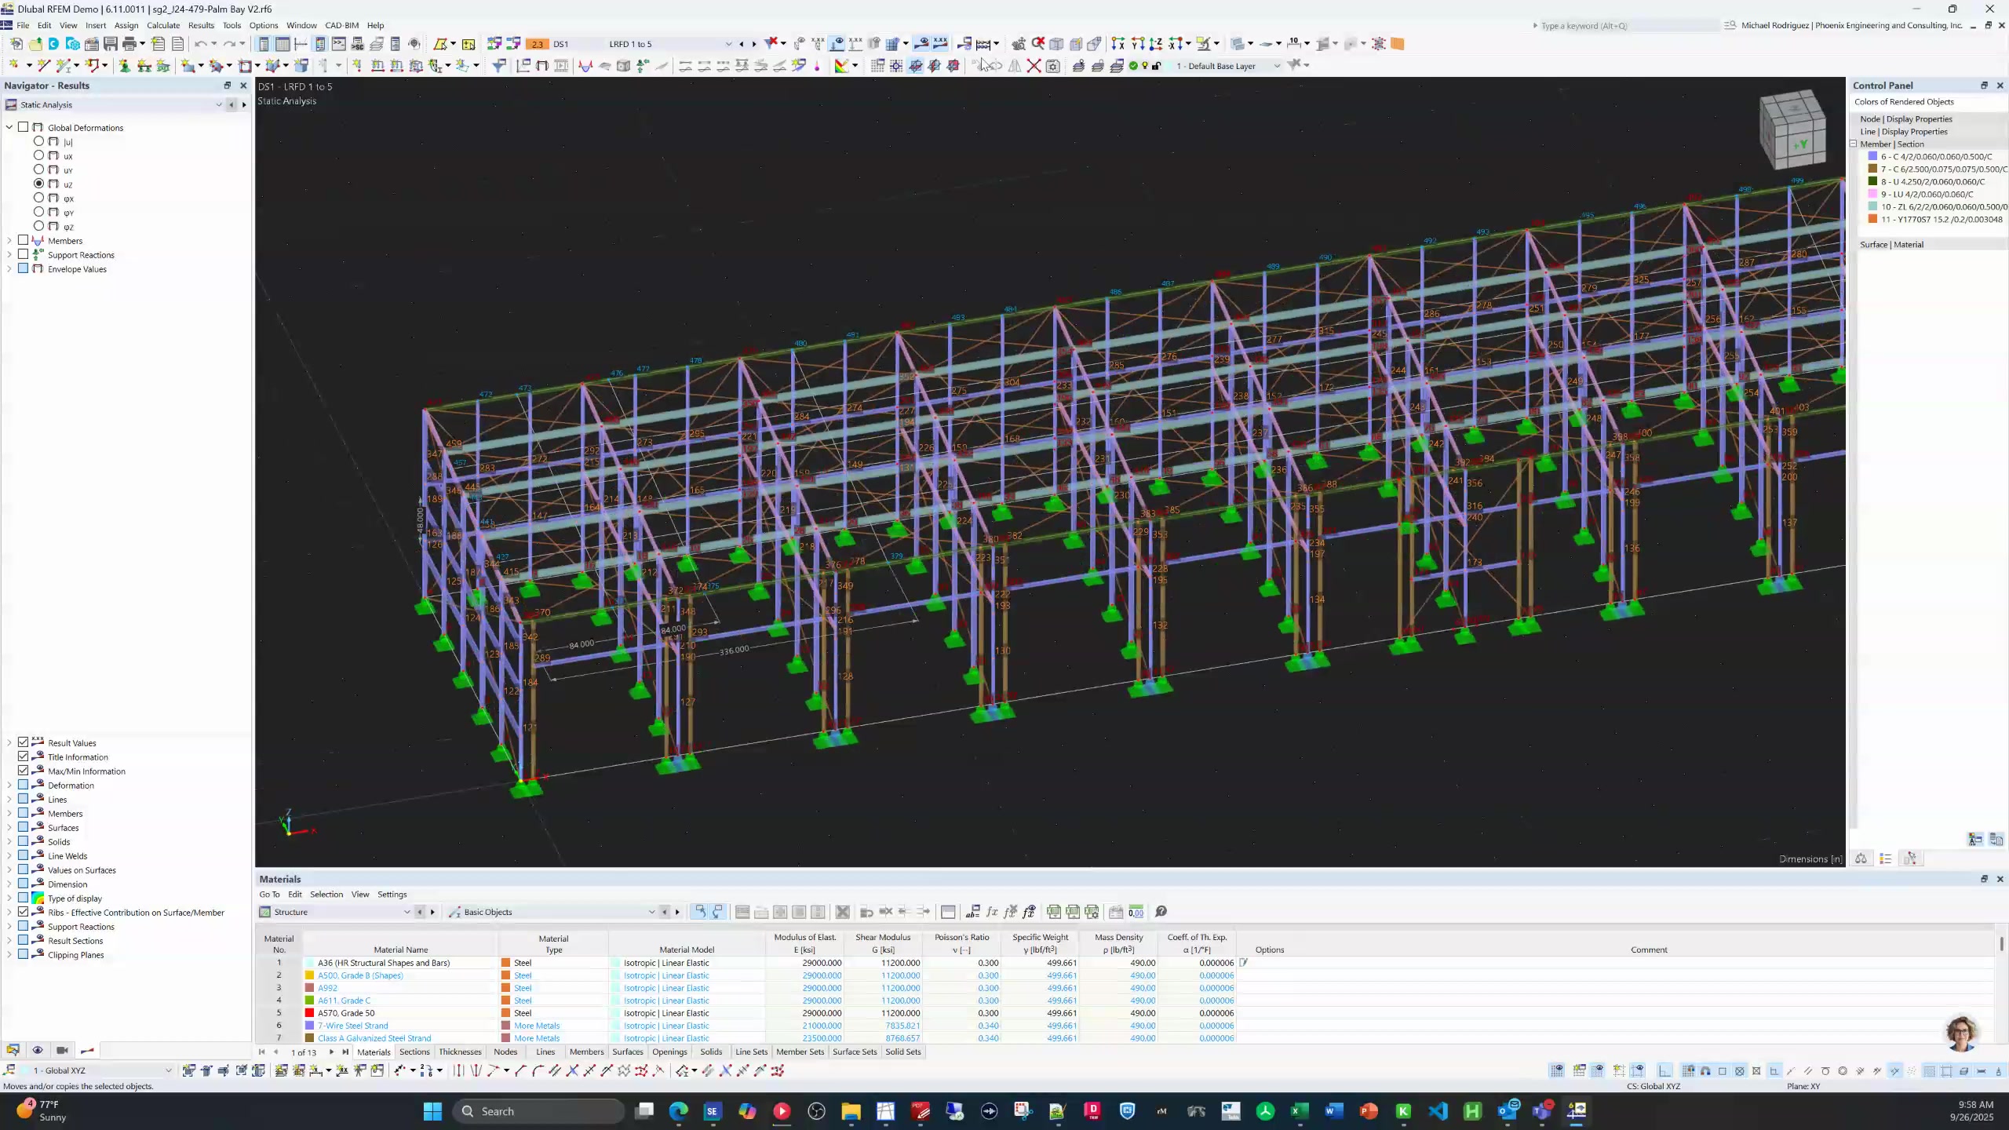
Task: Switch to the Member Sets table tab
Action: point(800,1052)
